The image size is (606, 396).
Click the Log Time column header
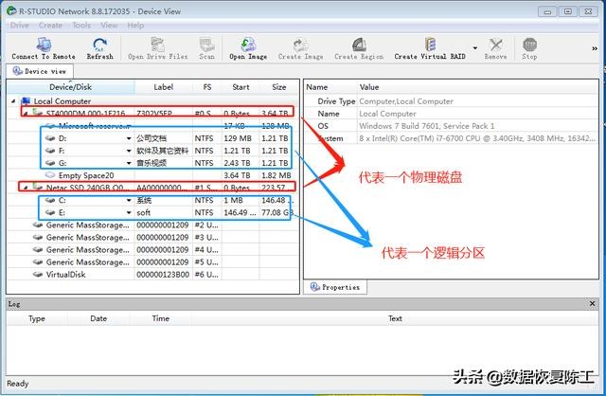(x=161, y=318)
